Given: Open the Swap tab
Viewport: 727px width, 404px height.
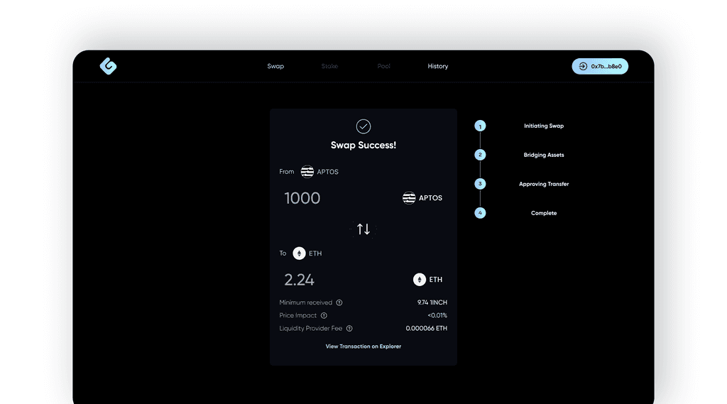Looking at the screenshot, I should pyautogui.click(x=275, y=66).
